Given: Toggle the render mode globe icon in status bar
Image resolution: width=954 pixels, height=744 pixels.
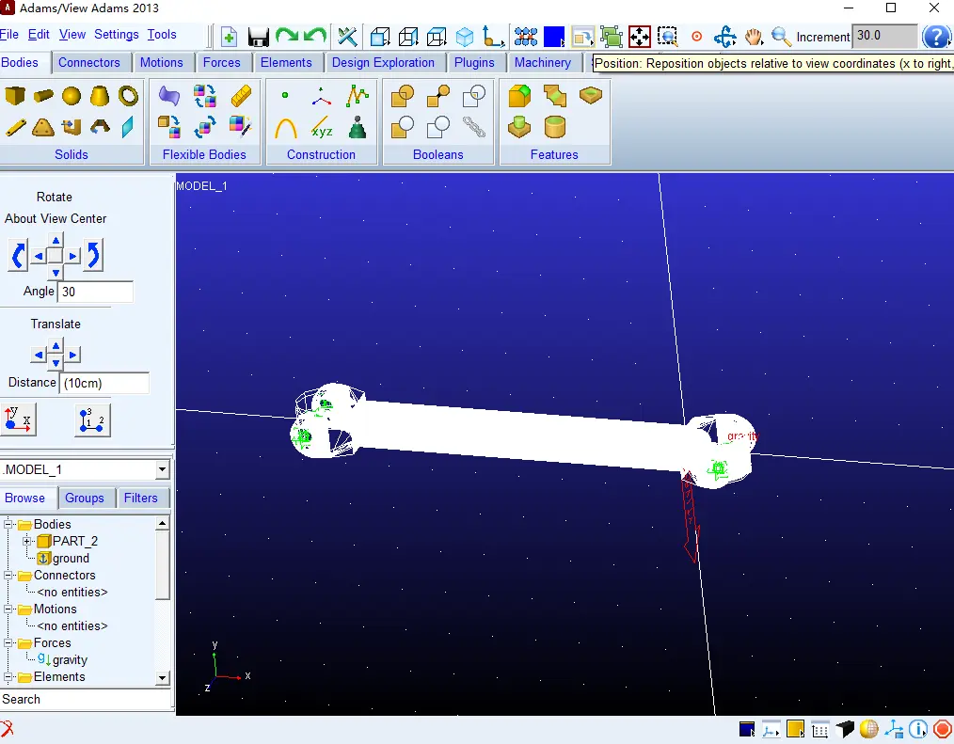Looking at the screenshot, I should point(868,729).
